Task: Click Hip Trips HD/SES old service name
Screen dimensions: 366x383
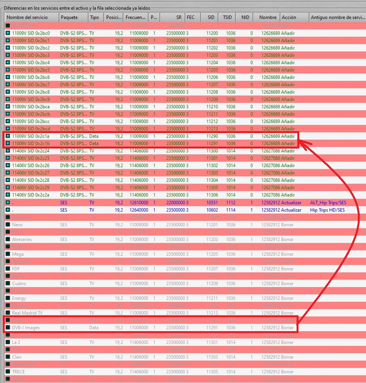Action: (327, 210)
